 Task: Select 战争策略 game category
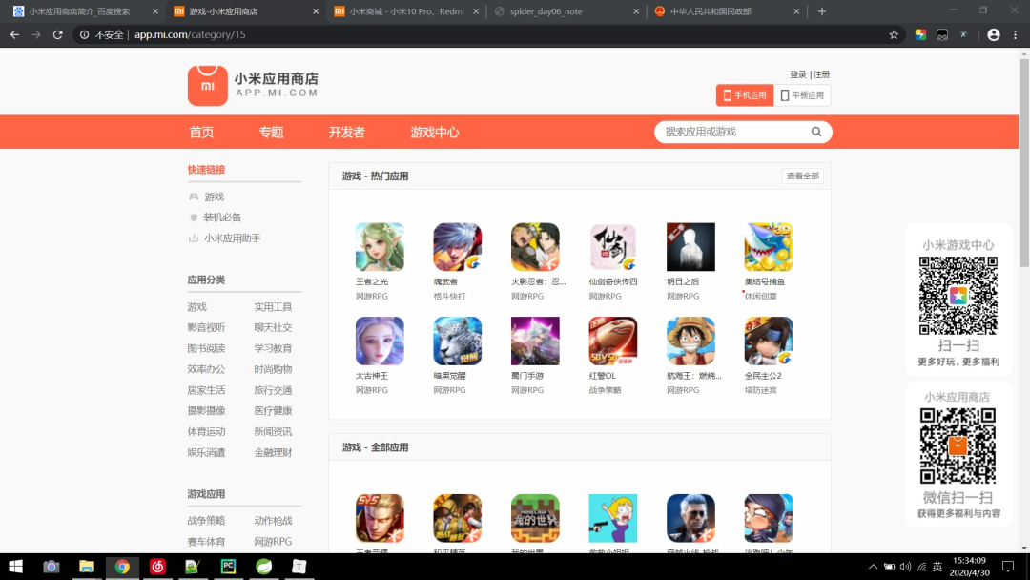(x=206, y=520)
